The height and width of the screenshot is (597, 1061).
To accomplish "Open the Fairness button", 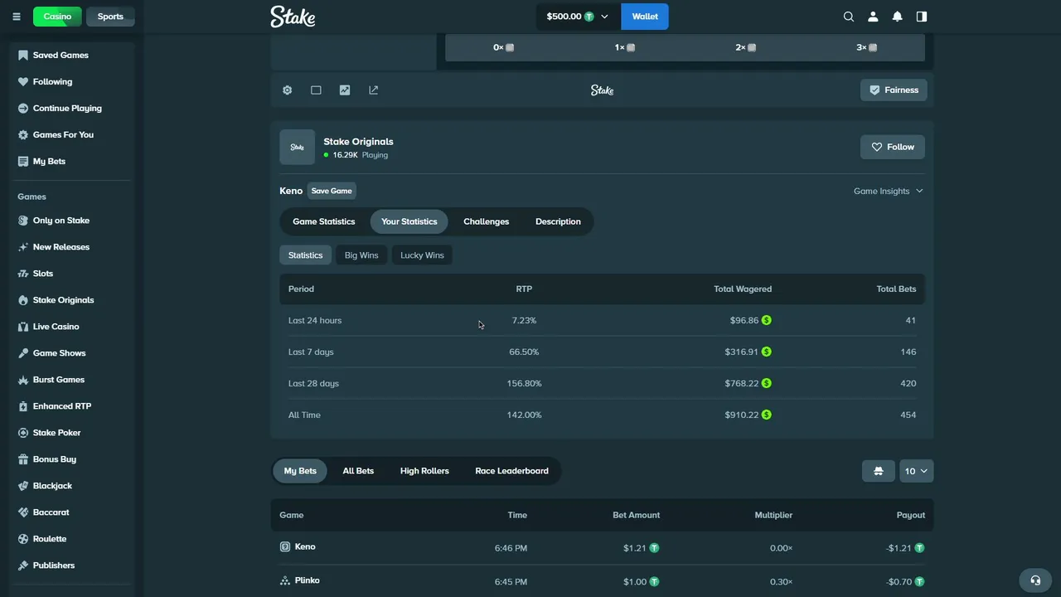I will pos(894,90).
